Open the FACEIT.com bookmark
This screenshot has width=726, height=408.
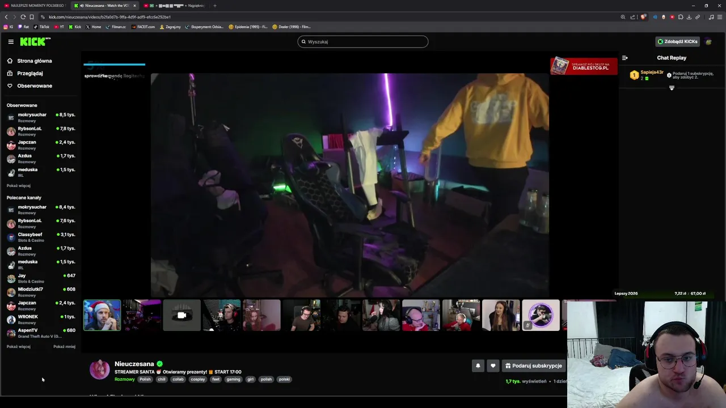(143, 27)
